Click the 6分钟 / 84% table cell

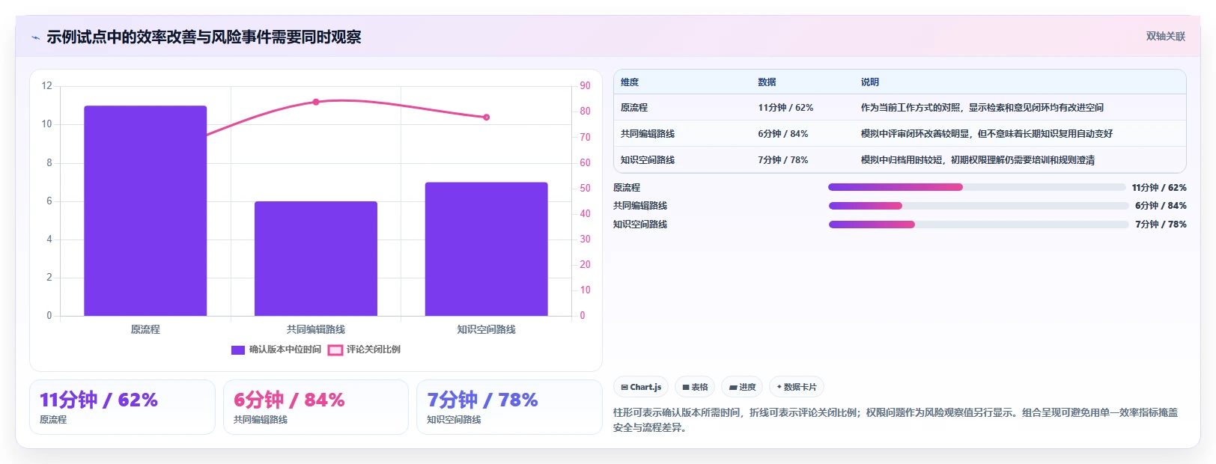[783, 134]
